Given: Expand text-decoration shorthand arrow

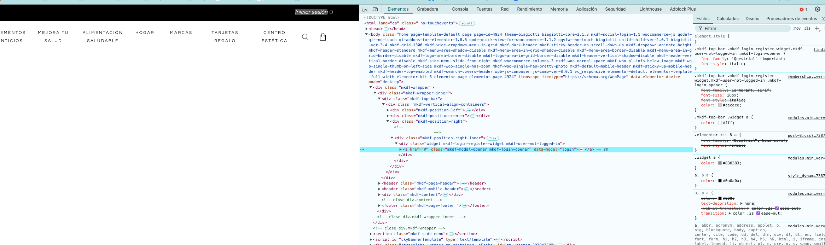Looking at the screenshot, I should [x=741, y=204].
